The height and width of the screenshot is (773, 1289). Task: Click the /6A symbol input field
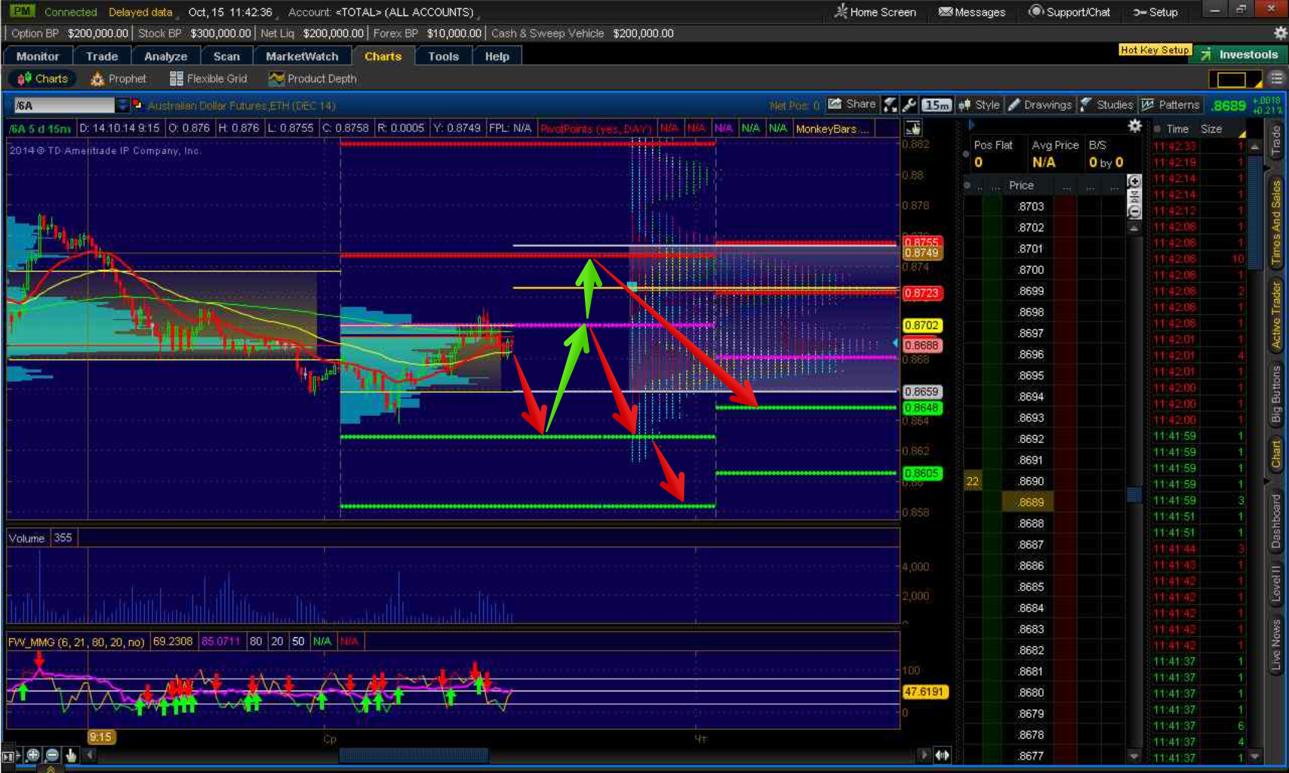point(64,105)
